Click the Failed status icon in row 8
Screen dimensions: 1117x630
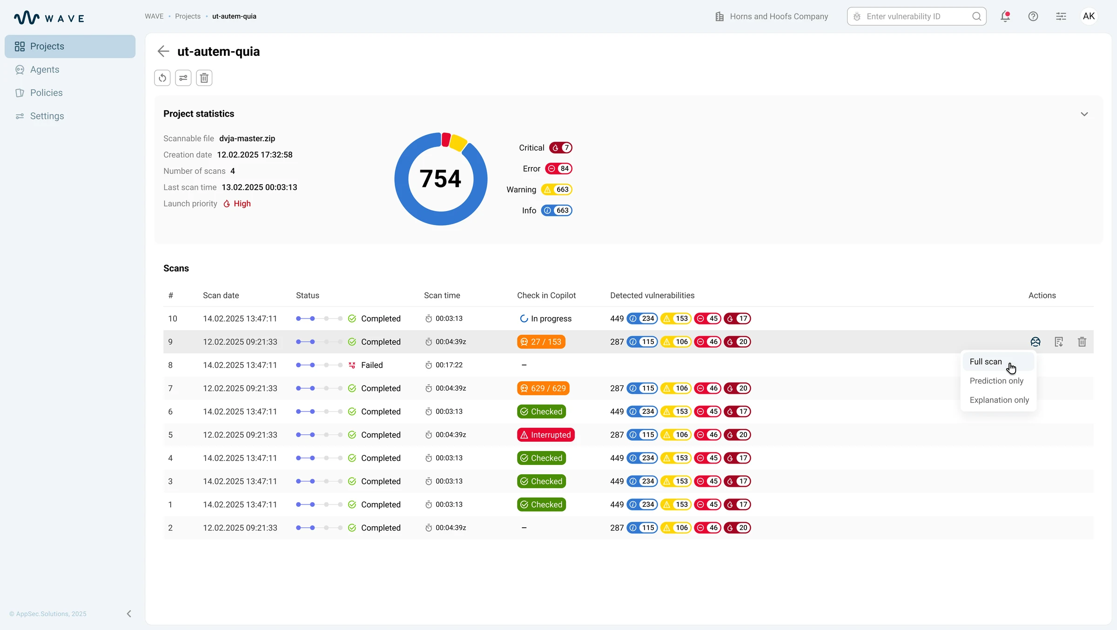pos(352,365)
